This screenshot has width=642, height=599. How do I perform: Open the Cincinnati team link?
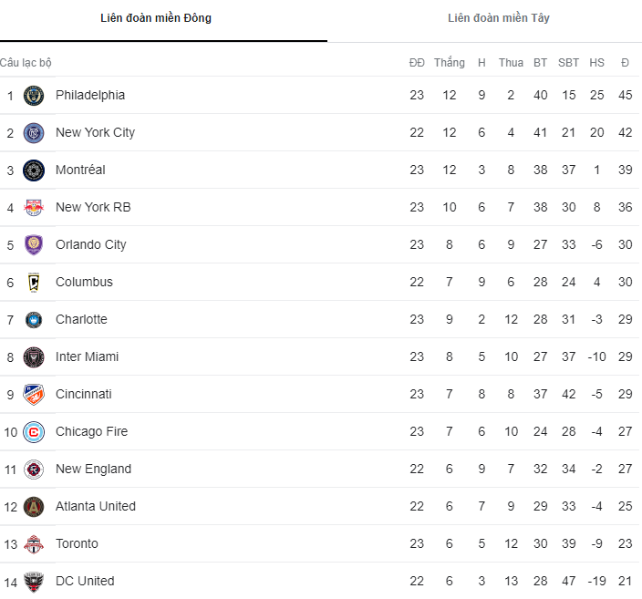pos(84,395)
